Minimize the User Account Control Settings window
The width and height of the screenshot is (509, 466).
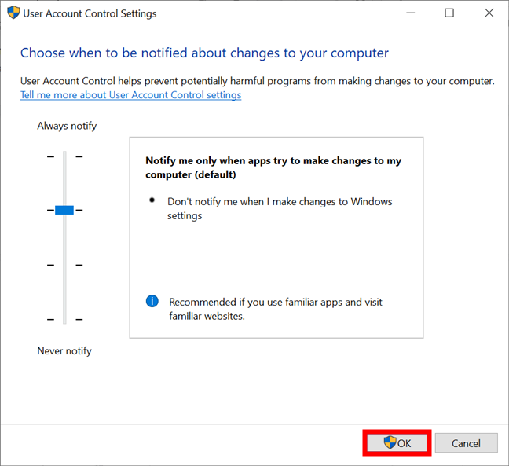click(411, 13)
